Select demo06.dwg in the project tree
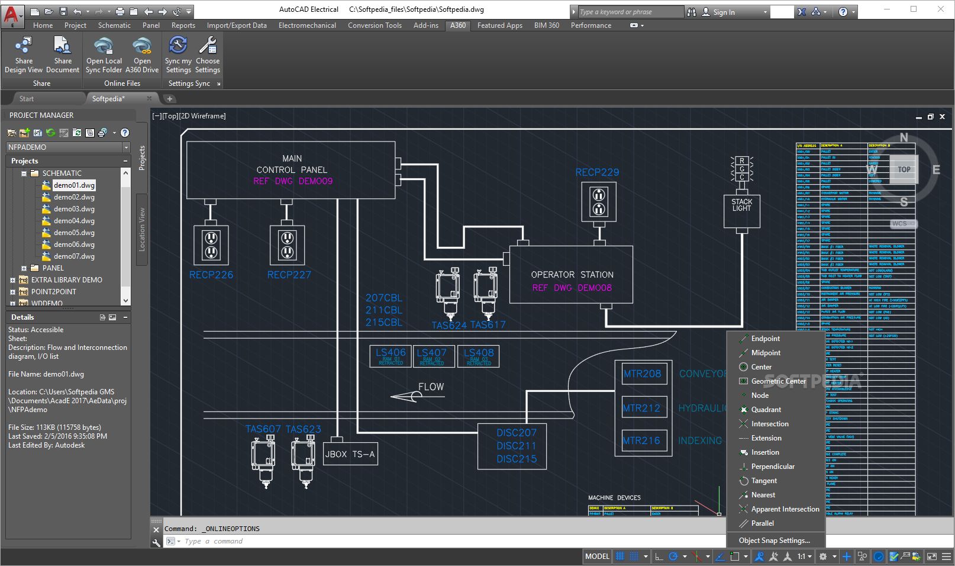The width and height of the screenshot is (955, 566). pos(74,245)
